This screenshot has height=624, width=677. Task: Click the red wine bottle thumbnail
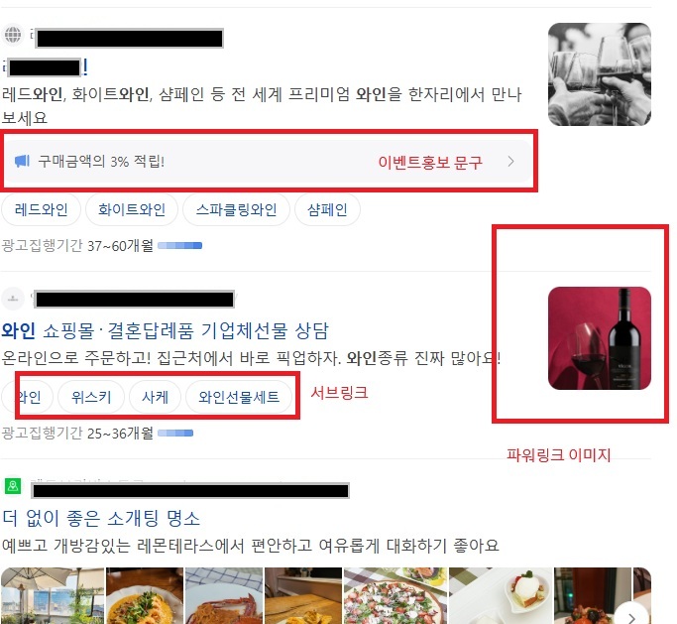(x=600, y=338)
